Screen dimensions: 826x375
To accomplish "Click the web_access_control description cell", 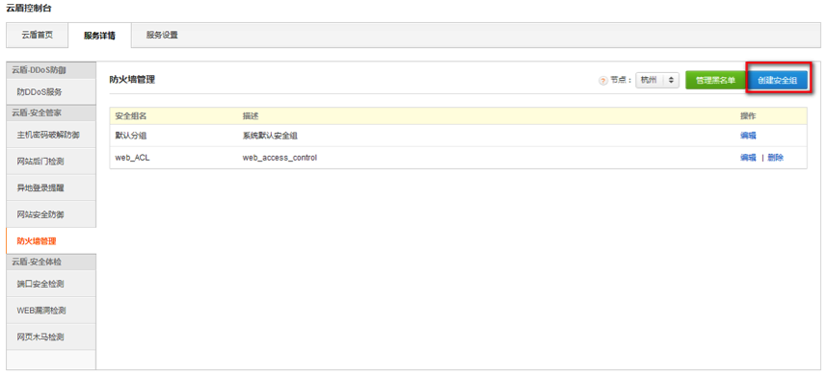I will (x=280, y=157).
